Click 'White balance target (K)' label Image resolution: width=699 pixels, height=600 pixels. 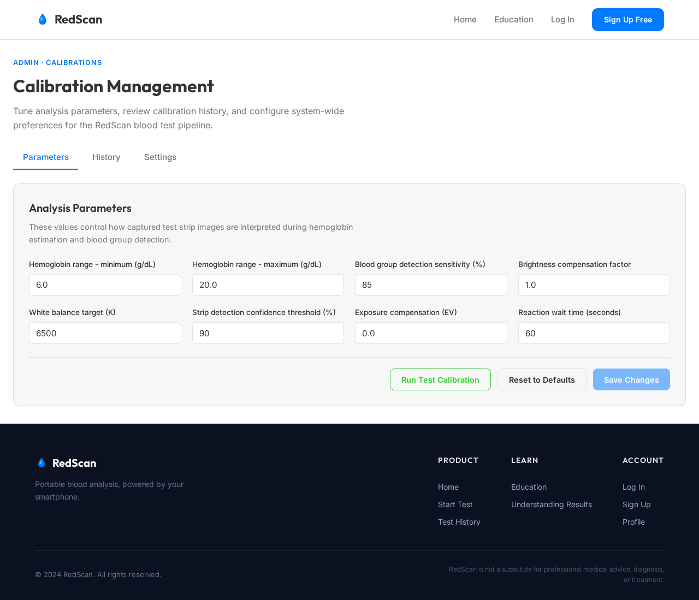click(72, 312)
